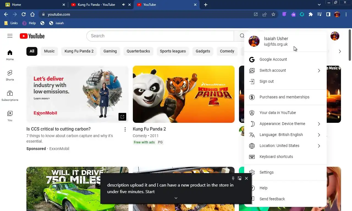Select the All filter chip

(x=32, y=51)
